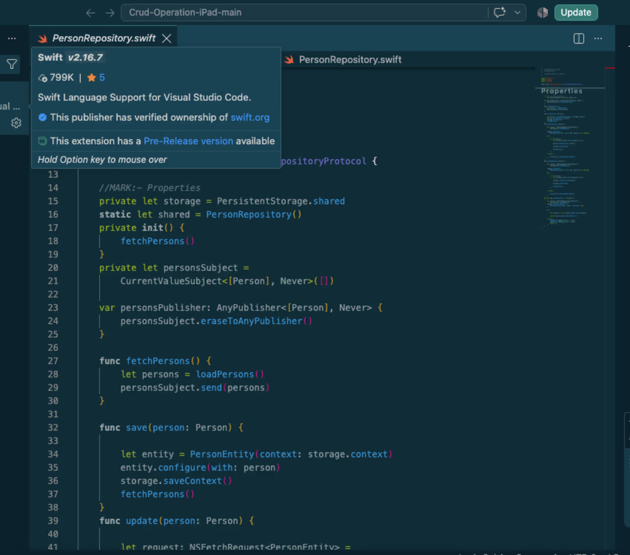Select the PersonRepository.swift tab

(x=104, y=38)
